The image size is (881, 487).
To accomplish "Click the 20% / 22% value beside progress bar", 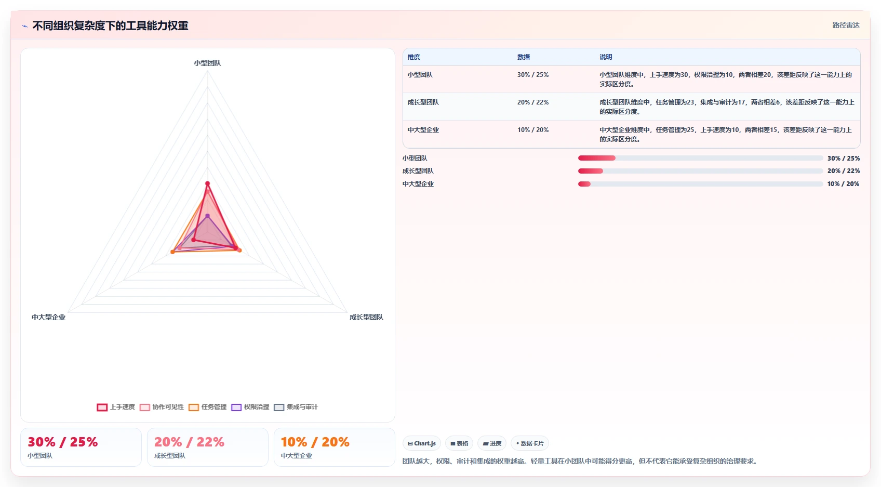I will [844, 171].
